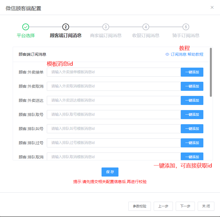Click the step 5 circle icon

point(186,27)
